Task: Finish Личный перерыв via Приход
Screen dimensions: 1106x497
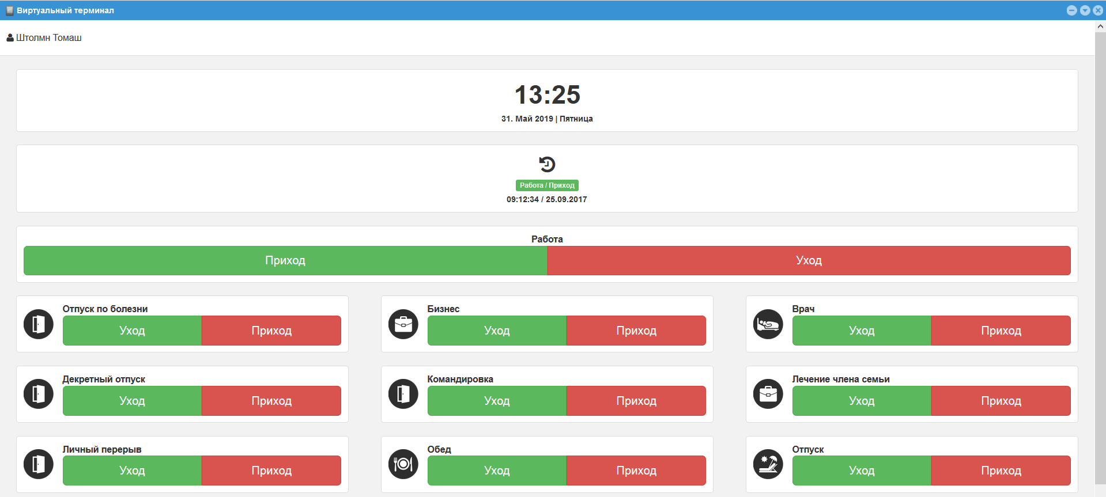Action: [271, 471]
